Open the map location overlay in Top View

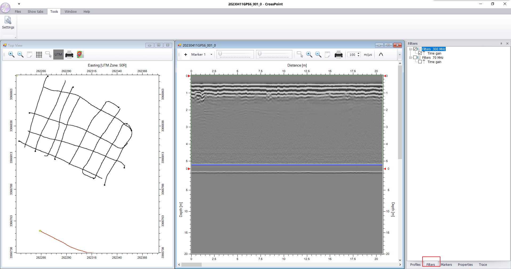[x=80, y=55]
